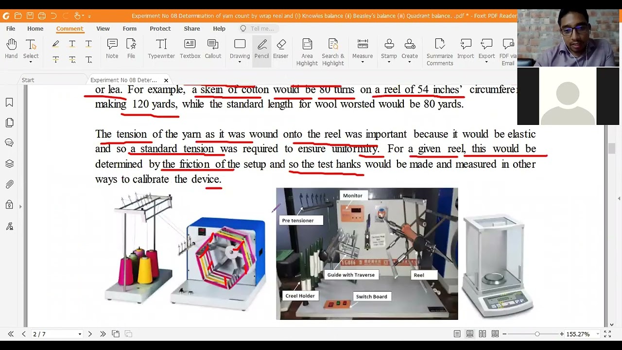
Task: Activate the Highlight text markup tool
Action: click(55, 44)
